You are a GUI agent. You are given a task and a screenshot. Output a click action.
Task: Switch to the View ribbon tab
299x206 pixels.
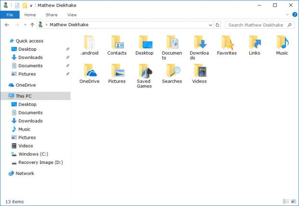pos(72,15)
